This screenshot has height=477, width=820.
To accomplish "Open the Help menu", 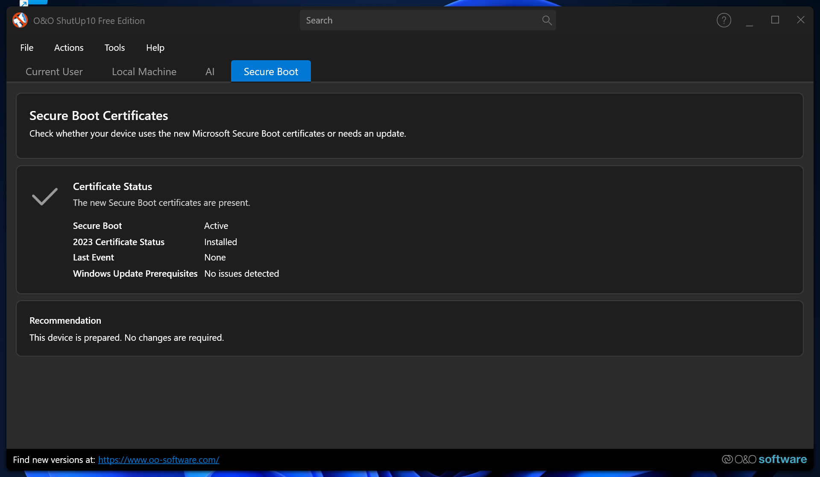I will point(155,47).
